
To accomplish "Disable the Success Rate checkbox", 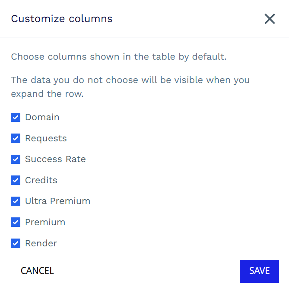I will tap(16, 159).
